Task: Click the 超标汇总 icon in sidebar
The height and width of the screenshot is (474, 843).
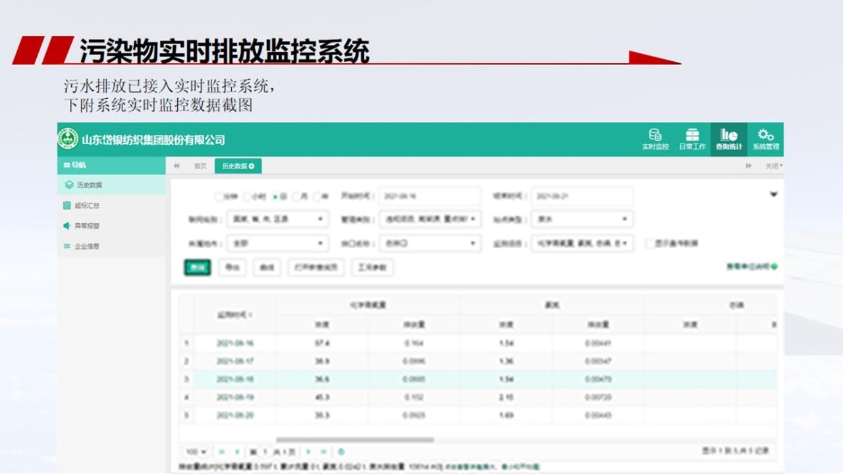Action: click(67, 205)
